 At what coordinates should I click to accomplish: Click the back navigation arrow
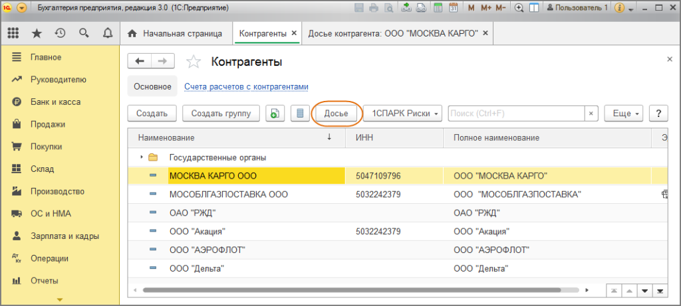[x=140, y=62]
